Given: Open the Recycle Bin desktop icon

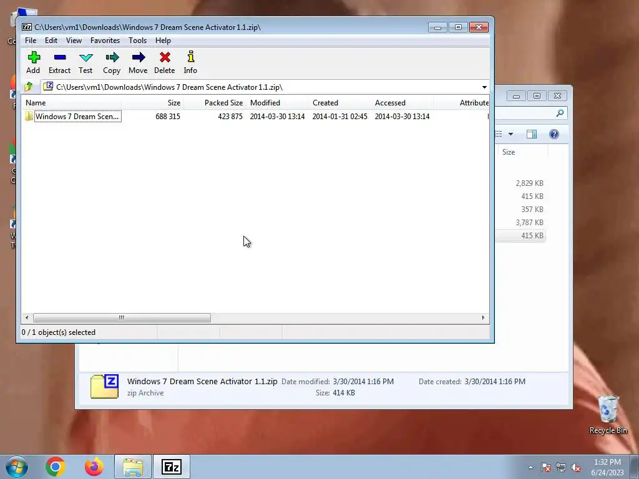Looking at the screenshot, I should point(608,414).
